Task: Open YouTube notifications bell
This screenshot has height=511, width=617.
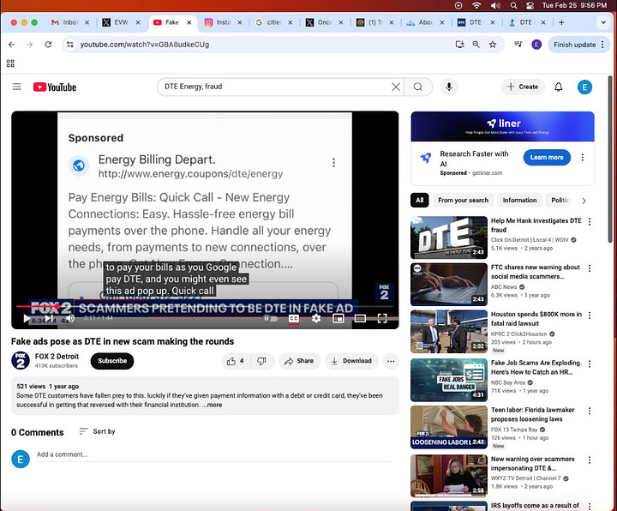Action: [559, 87]
